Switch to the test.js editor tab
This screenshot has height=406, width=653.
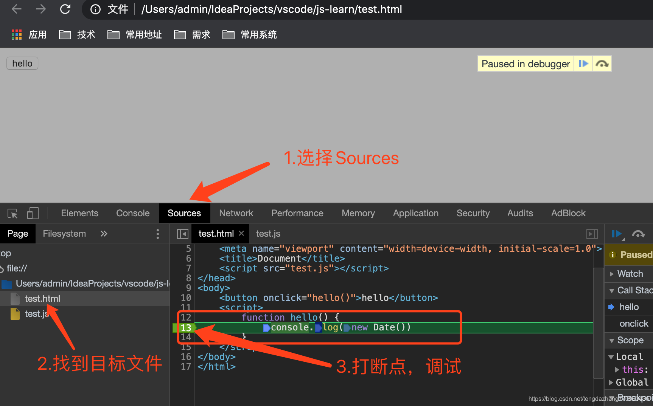click(268, 234)
